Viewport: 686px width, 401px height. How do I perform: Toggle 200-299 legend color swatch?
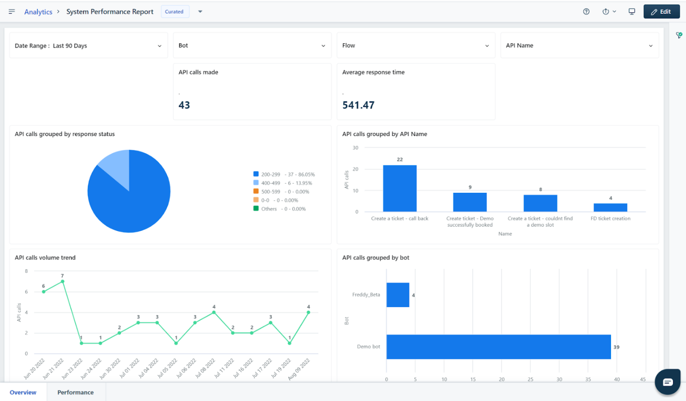256,174
